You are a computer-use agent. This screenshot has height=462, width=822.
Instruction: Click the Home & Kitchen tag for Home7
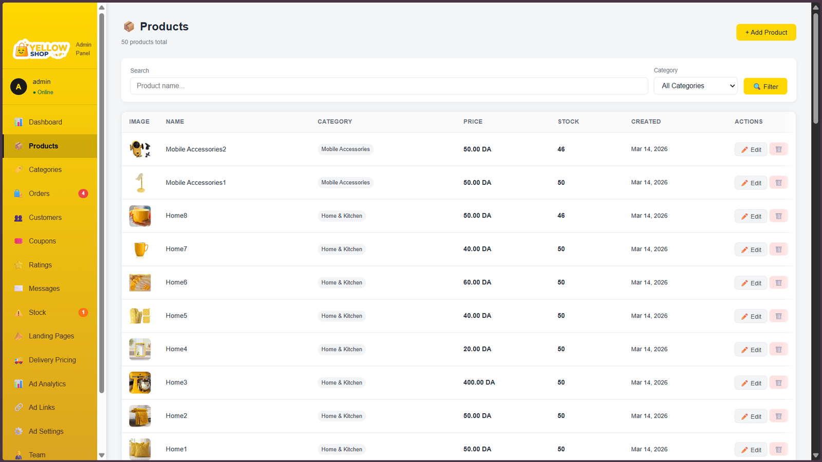[342, 249]
